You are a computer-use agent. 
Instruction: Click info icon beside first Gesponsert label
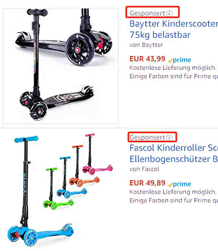click(169, 13)
